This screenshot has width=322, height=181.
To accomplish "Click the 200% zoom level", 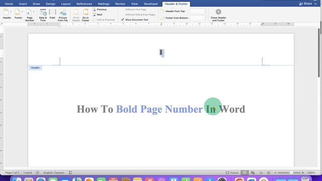I will [x=311, y=173].
